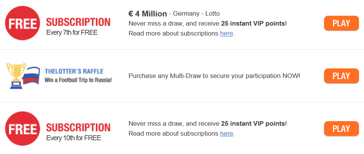Hit PLAY next to Every 10th free subscription
364x154 pixels.
coord(341,128)
